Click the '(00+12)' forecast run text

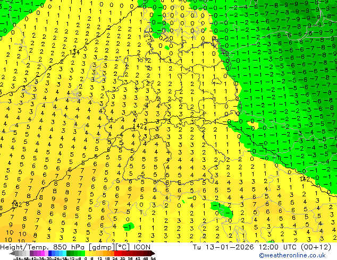pos(316,247)
